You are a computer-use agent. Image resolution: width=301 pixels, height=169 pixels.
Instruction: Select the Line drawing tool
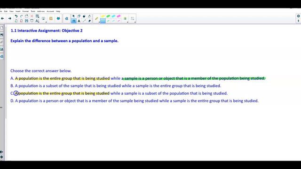pos(84,21)
